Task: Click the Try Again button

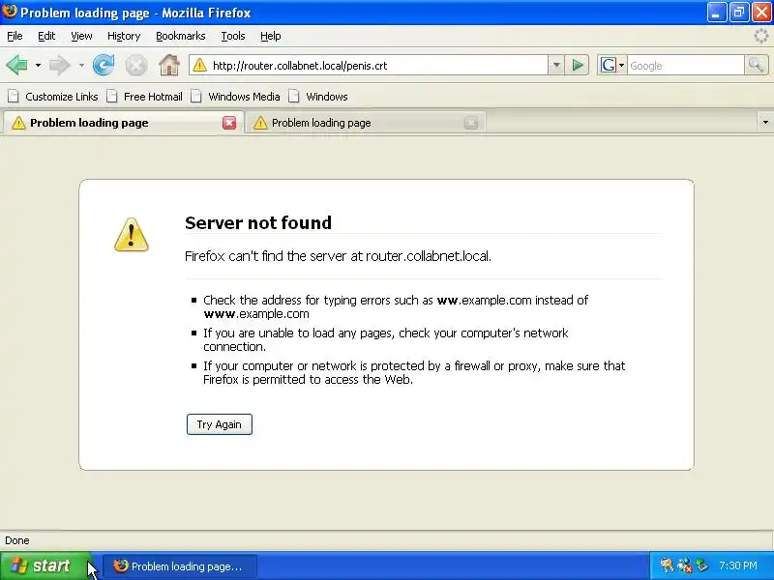Action: click(x=220, y=424)
